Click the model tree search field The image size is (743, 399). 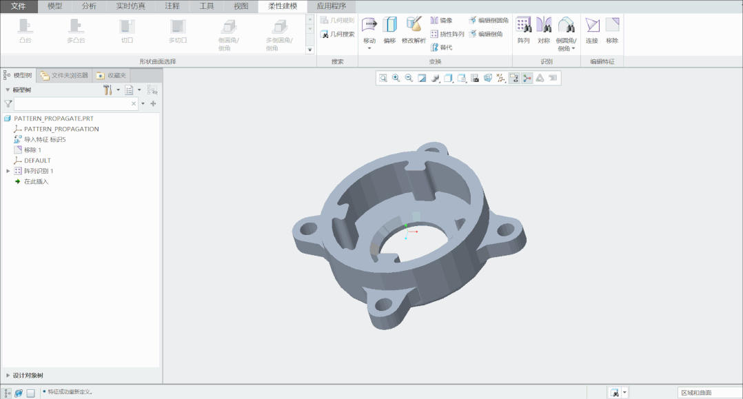pyautogui.click(x=72, y=104)
